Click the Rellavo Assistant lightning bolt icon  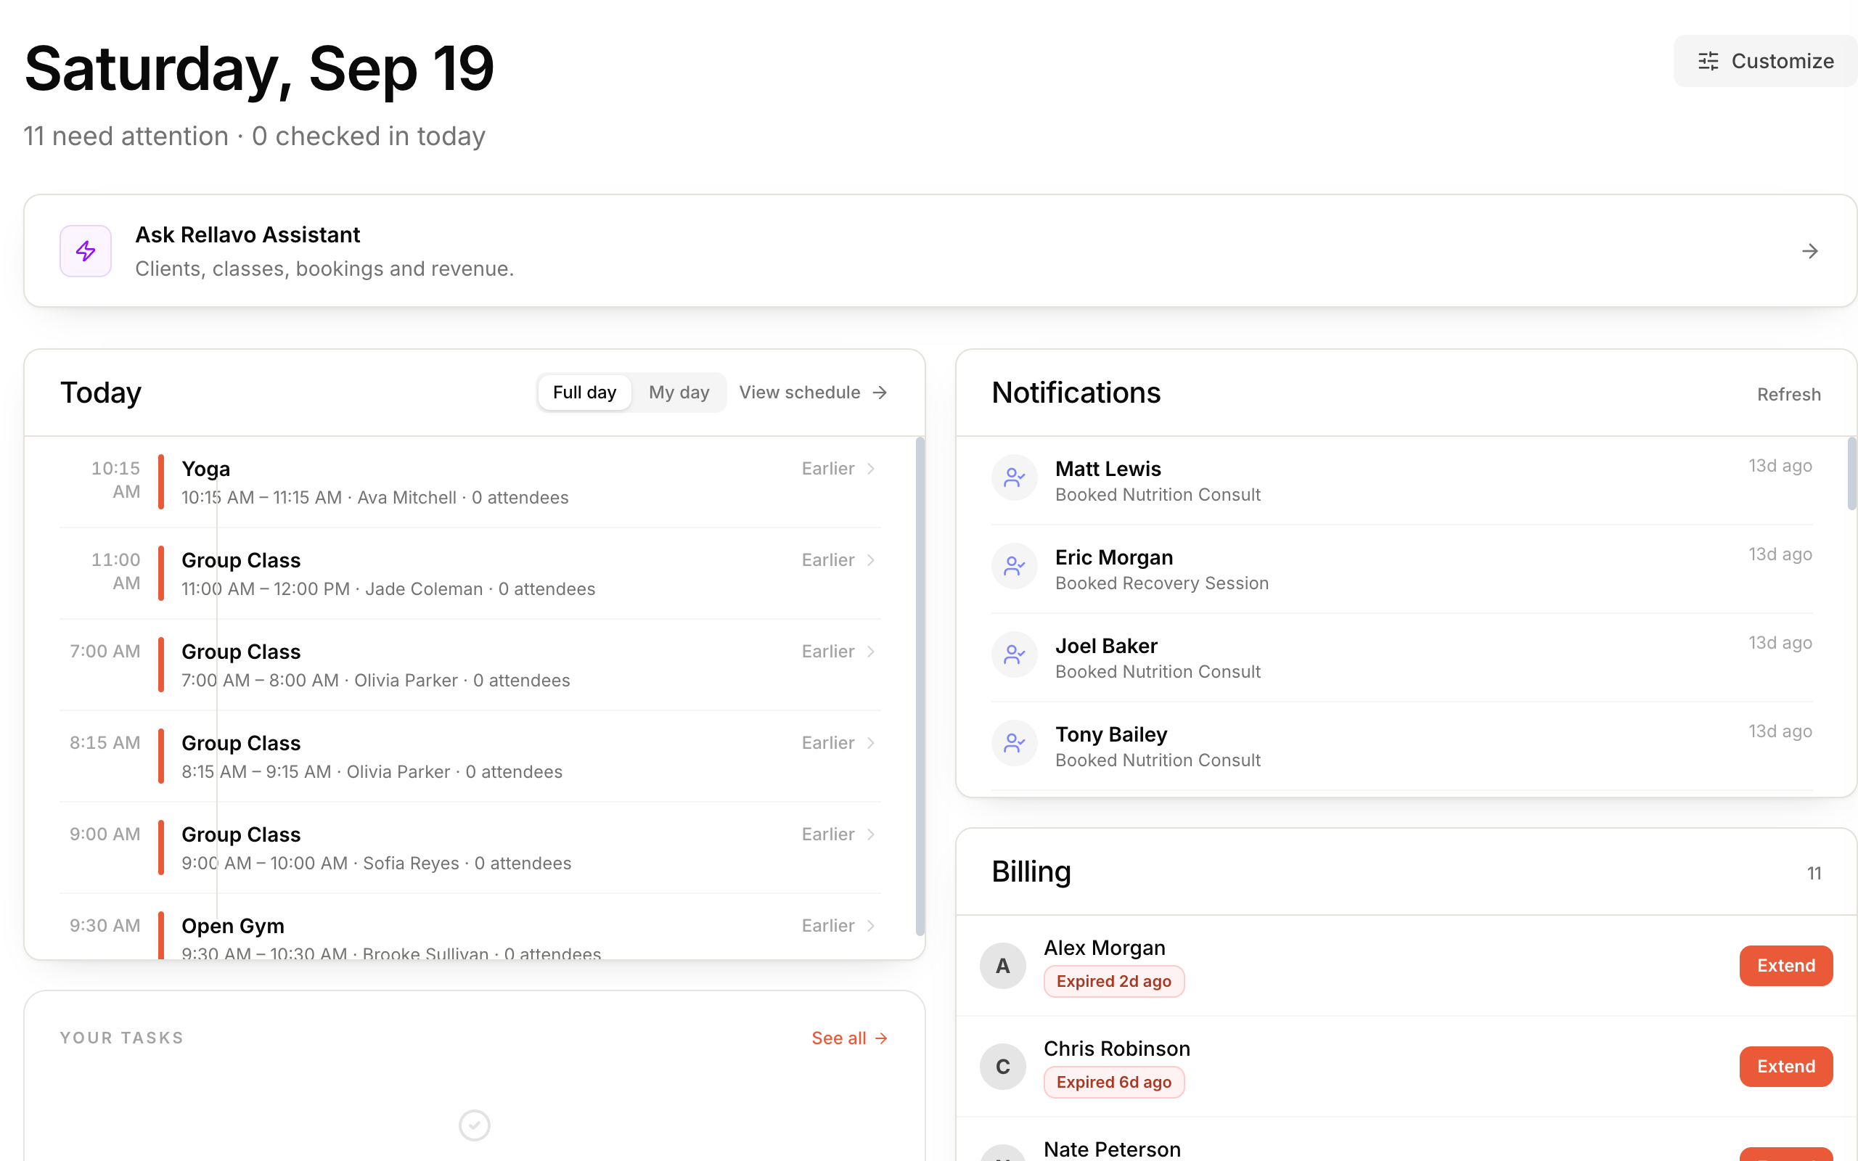[x=86, y=251]
